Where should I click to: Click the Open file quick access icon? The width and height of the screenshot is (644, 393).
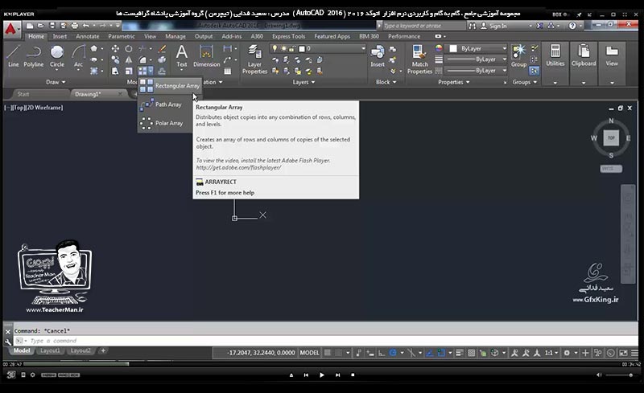click(x=41, y=26)
